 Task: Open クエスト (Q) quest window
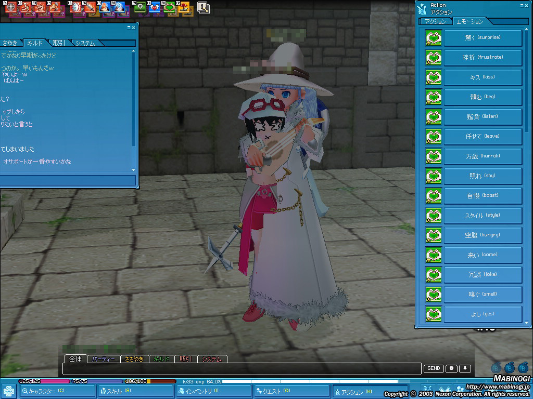[x=291, y=391]
